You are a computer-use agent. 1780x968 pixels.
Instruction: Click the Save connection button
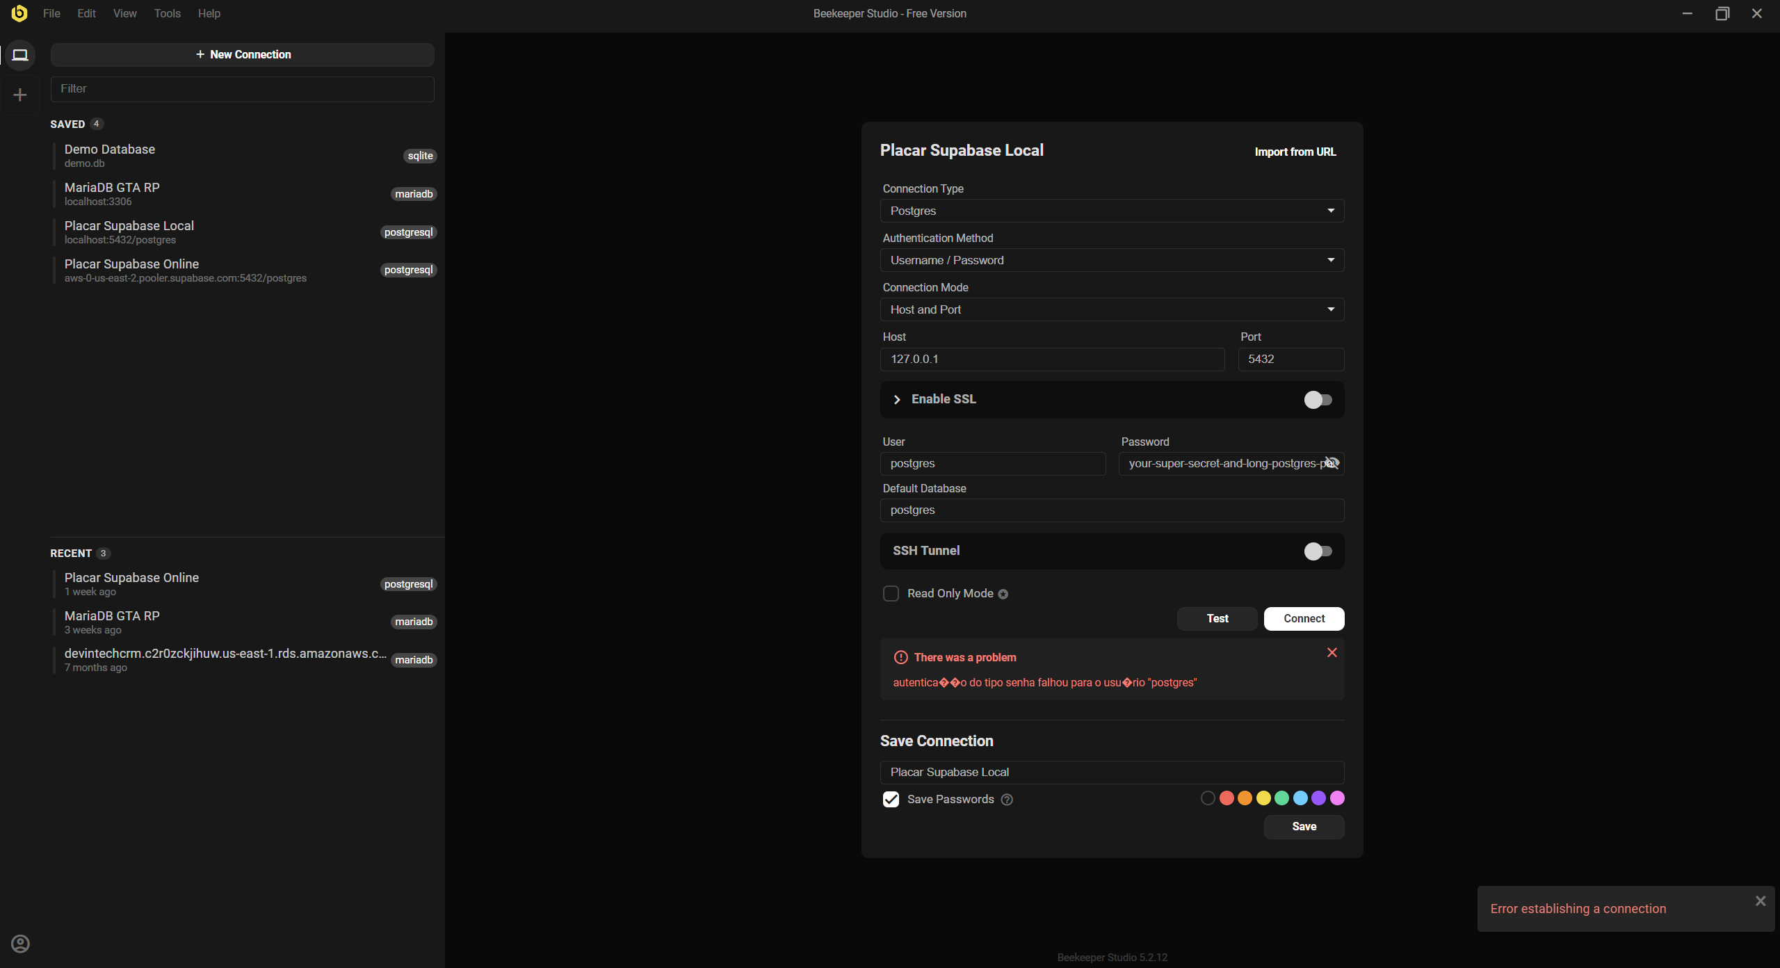click(x=1304, y=826)
